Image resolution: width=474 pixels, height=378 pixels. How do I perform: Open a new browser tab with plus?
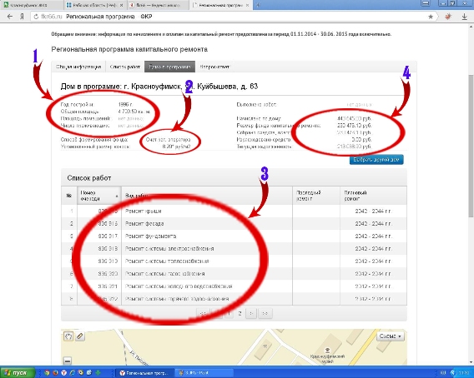click(x=258, y=5)
